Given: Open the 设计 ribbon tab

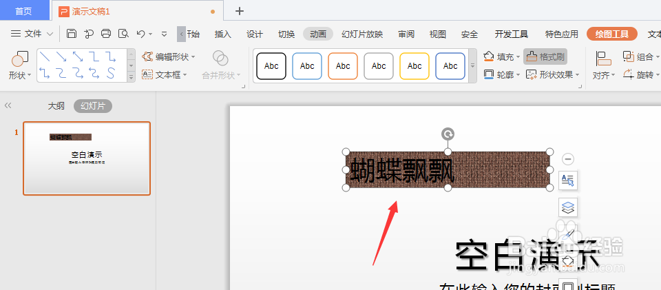Looking at the screenshot, I should [255, 34].
